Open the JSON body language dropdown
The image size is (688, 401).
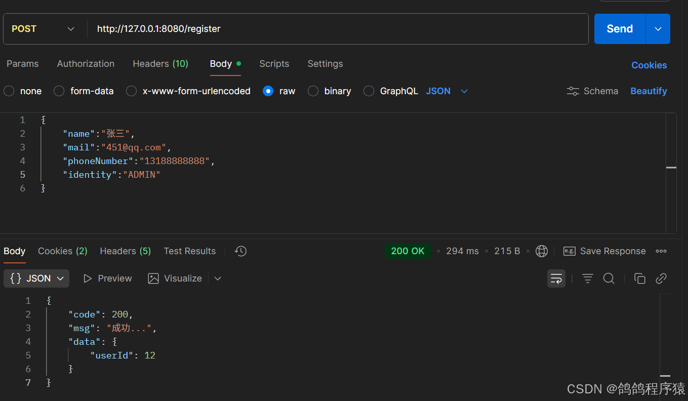447,91
